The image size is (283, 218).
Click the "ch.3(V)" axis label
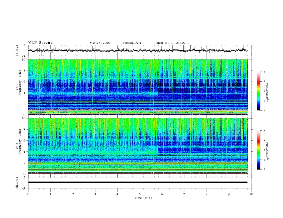pyautogui.click(x=17, y=183)
